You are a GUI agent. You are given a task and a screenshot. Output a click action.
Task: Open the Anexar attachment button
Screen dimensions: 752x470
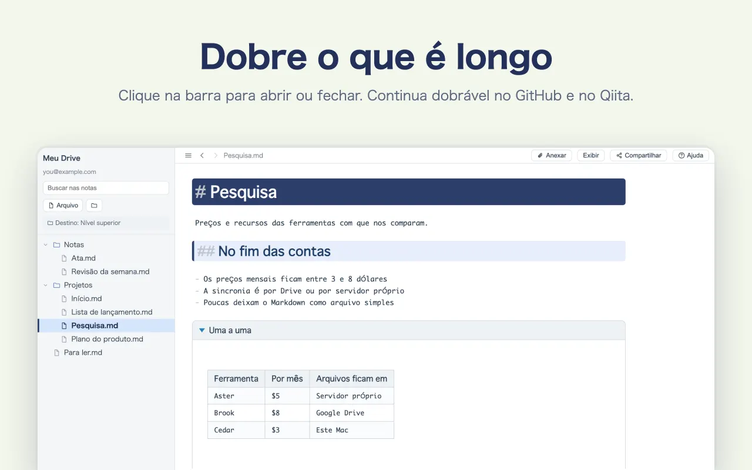(552, 156)
